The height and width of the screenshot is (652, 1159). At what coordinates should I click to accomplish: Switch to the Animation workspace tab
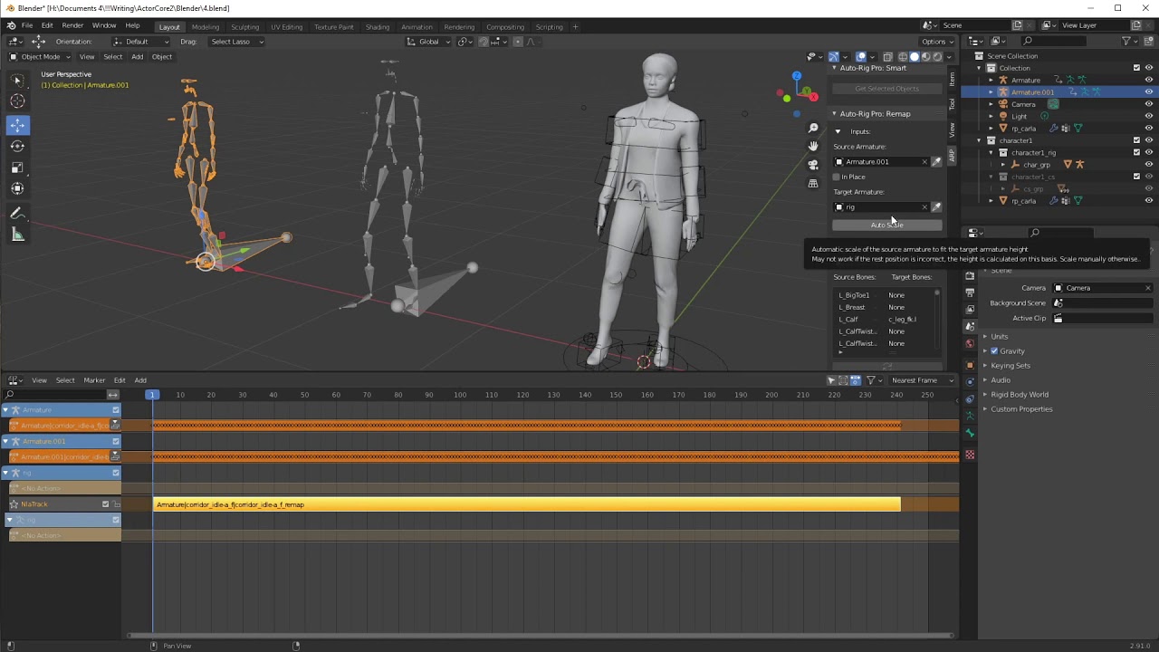(x=417, y=27)
